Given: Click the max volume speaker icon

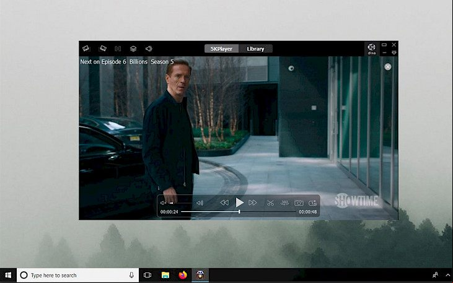Looking at the screenshot, I should (200, 202).
